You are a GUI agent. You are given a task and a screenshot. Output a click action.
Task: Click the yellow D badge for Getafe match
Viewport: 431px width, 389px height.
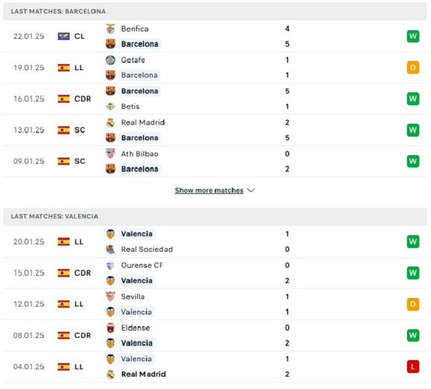click(x=413, y=68)
